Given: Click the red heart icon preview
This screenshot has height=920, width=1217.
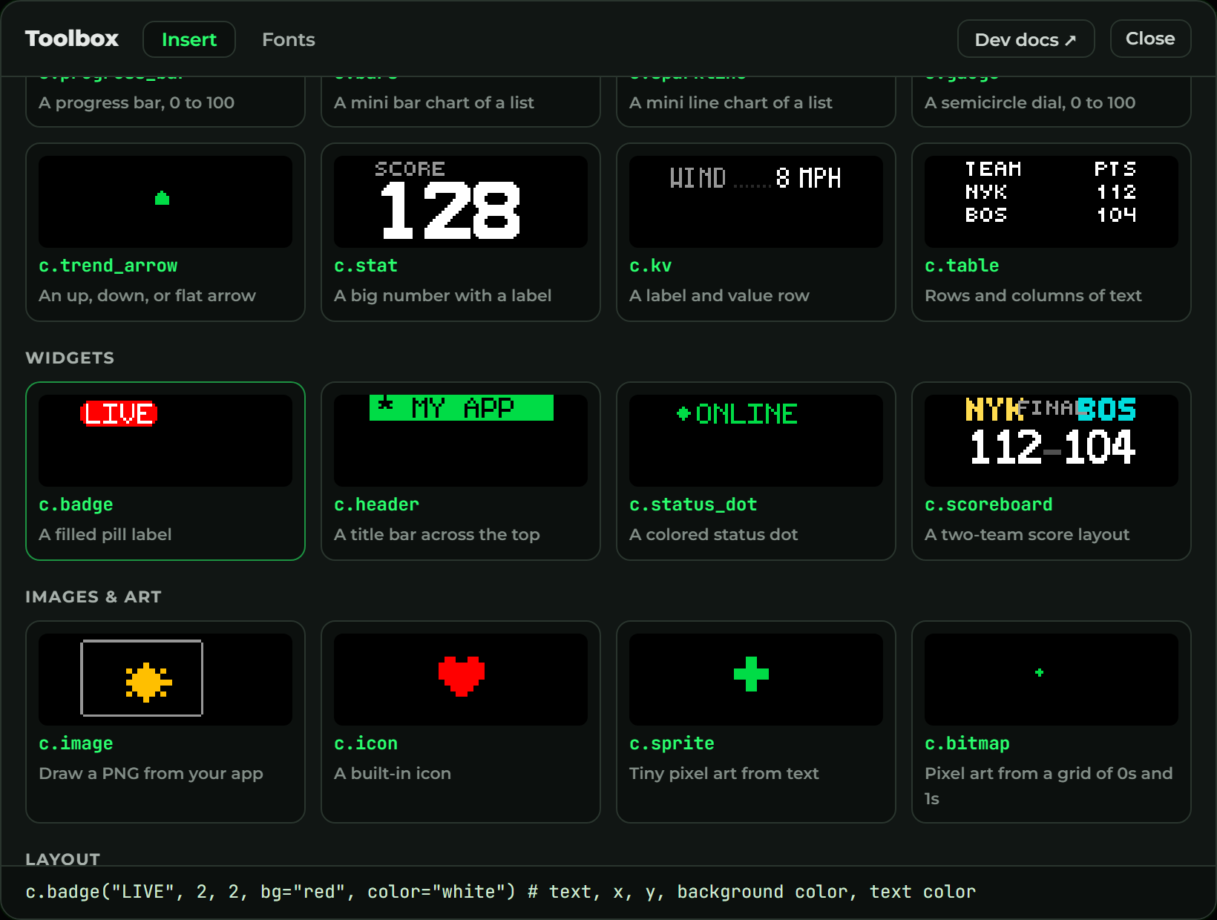Looking at the screenshot, I should pyautogui.click(x=461, y=680).
